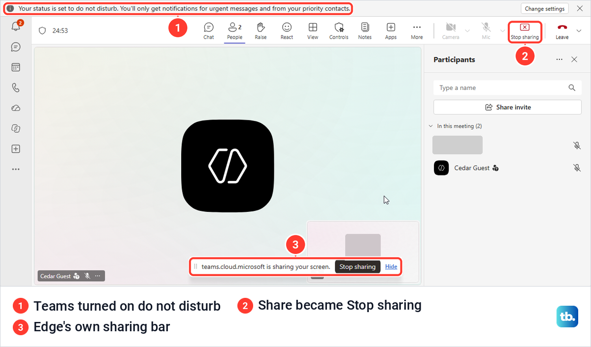
Task: Open the View layout options
Action: (313, 31)
